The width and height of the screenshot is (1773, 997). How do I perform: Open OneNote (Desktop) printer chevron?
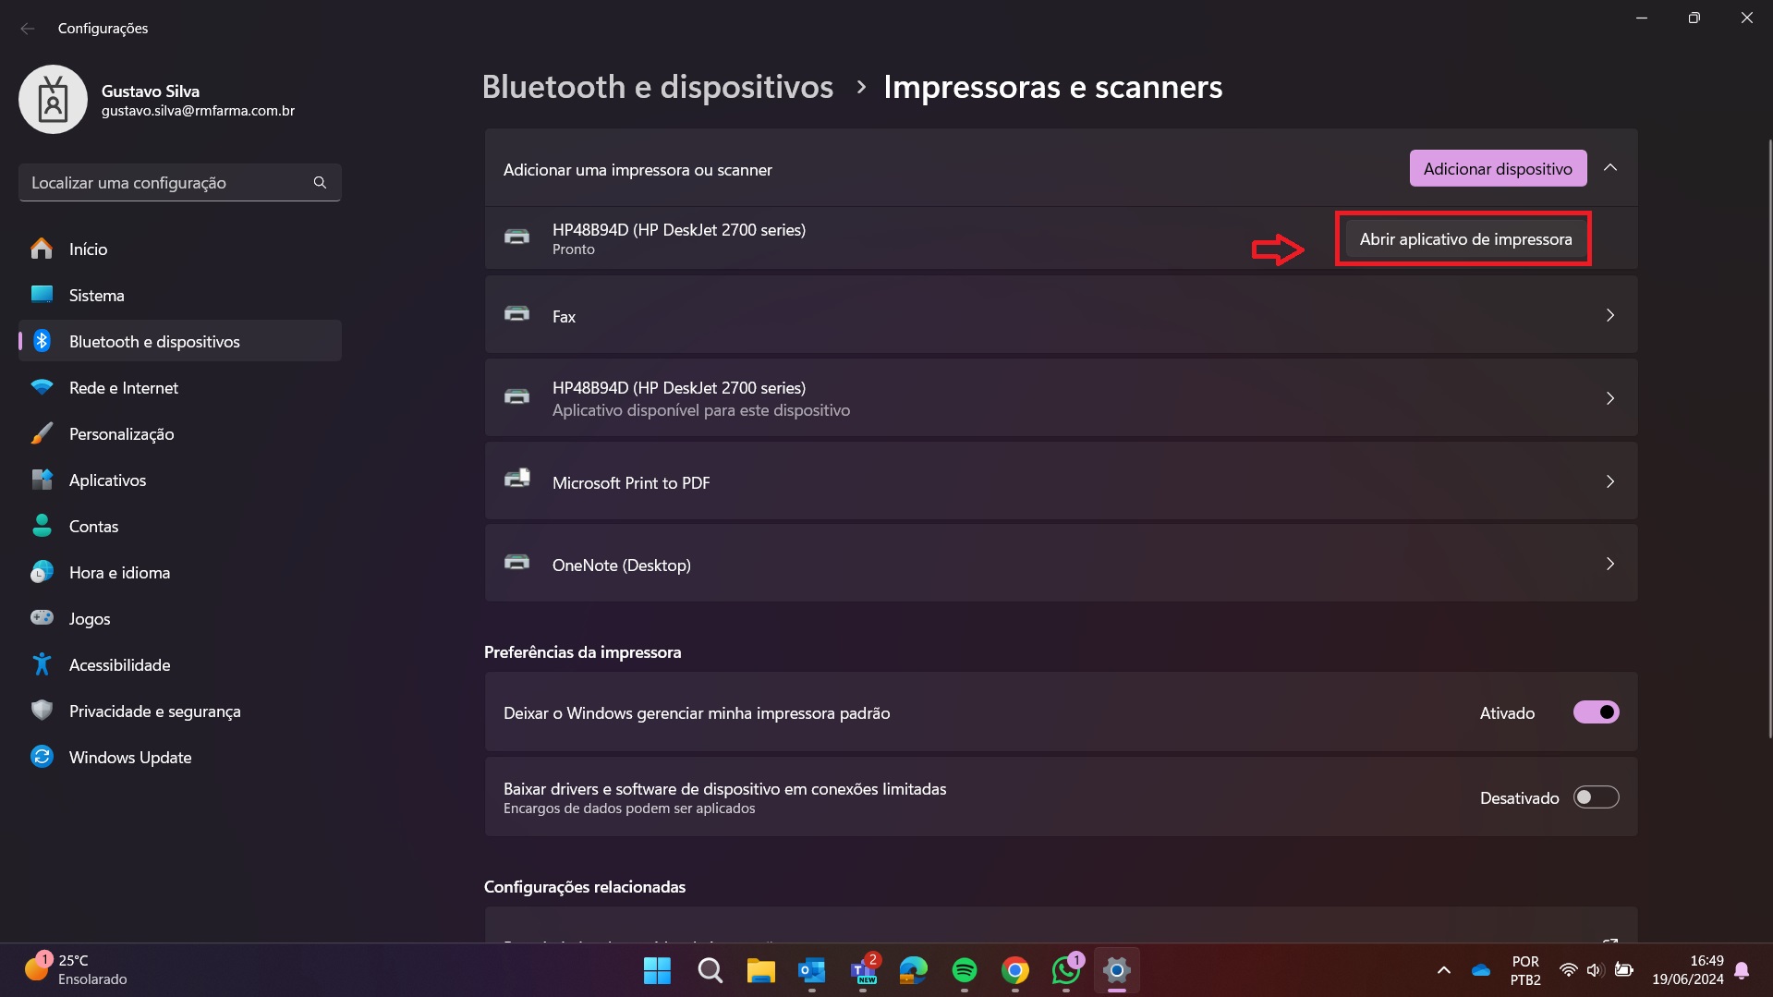(1610, 565)
